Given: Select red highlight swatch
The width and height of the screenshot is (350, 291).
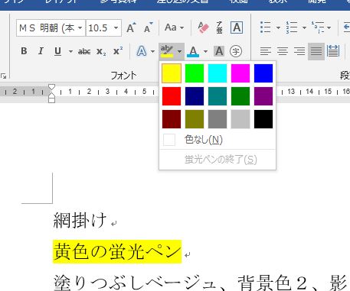Looking at the screenshot, I should [172, 96].
